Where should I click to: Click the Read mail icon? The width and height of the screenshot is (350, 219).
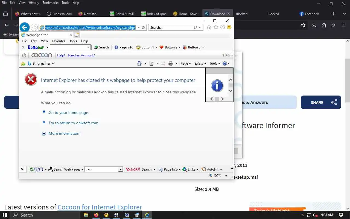(x=163, y=64)
